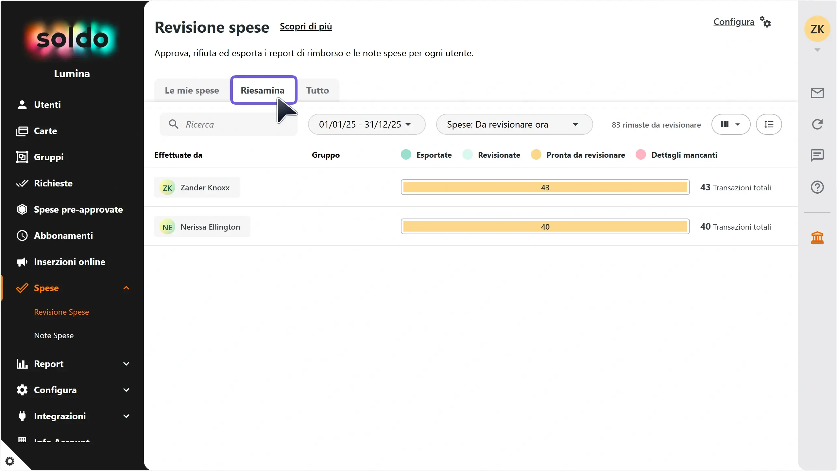Open Utenti person icon in sidebar
837x471 pixels.
[x=22, y=105]
